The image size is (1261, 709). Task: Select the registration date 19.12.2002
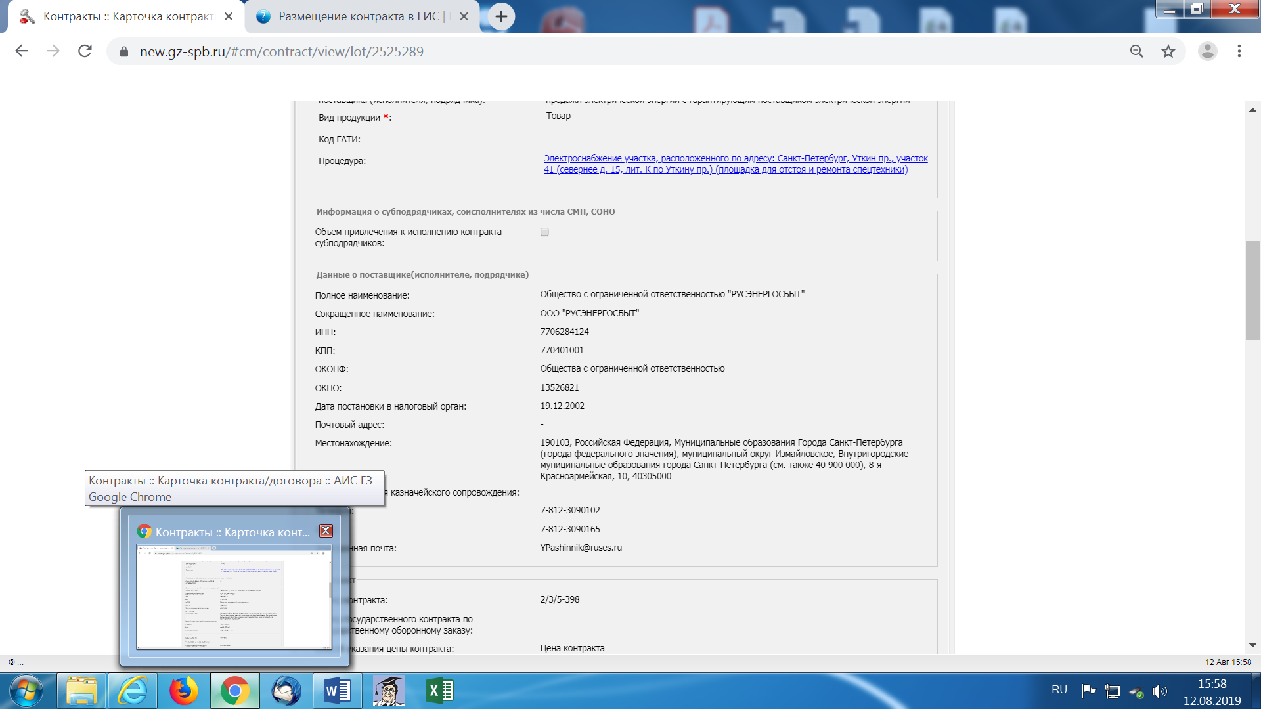click(x=562, y=406)
